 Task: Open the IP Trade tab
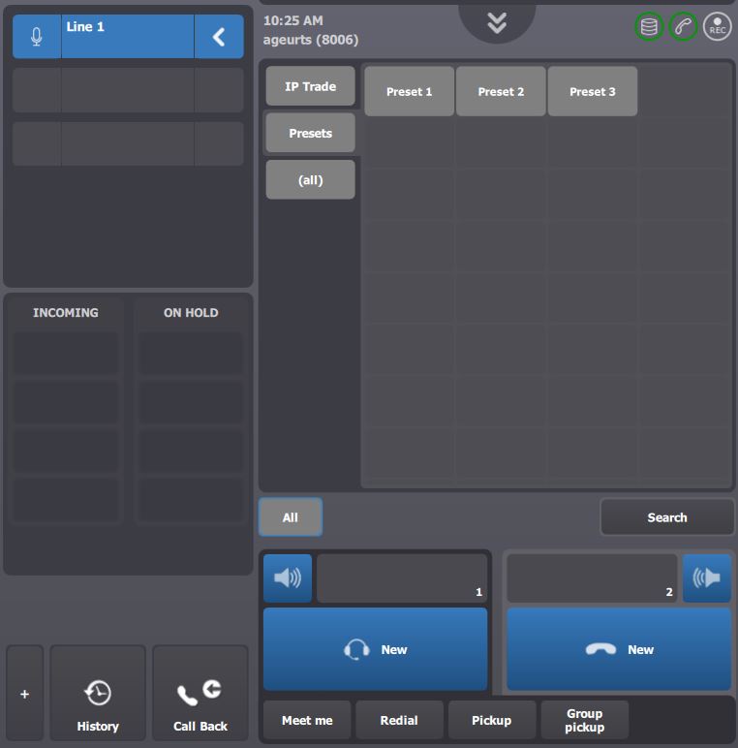(310, 86)
